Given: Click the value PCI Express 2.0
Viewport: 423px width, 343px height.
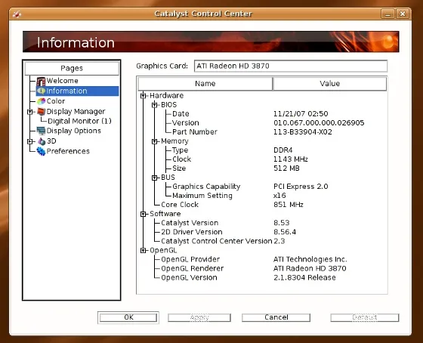Looking at the screenshot, I should [x=301, y=187].
